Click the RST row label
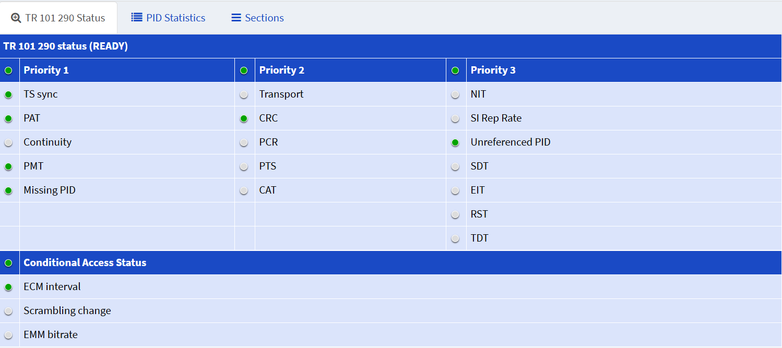Image resolution: width=782 pixels, height=348 pixels. pos(479,214)
